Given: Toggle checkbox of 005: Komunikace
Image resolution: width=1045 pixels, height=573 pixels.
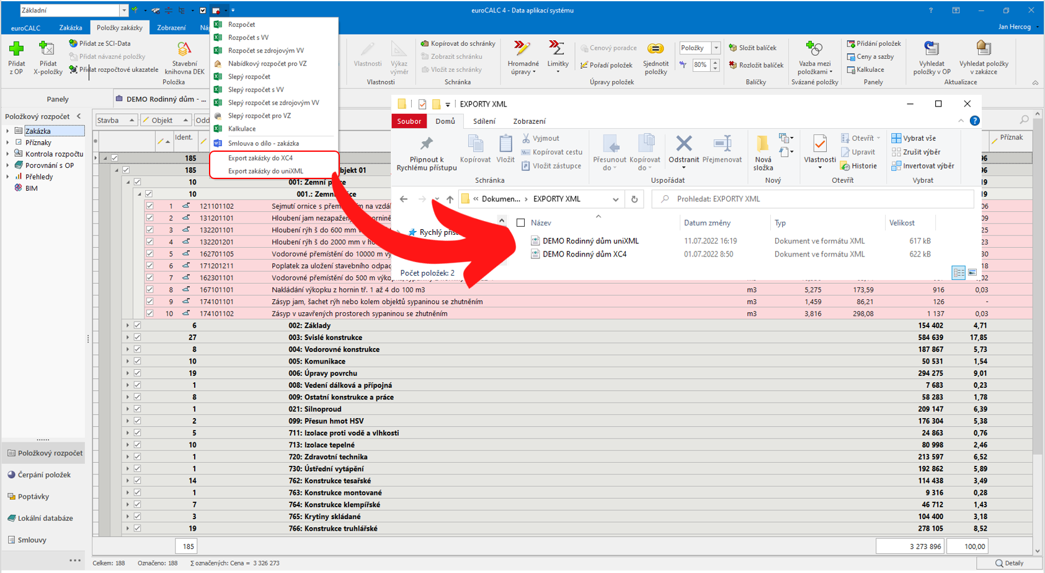Looking at the screenshot, I should (137, 361).
